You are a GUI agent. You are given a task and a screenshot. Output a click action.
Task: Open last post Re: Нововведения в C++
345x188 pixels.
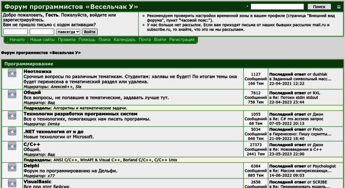[297, 149]
